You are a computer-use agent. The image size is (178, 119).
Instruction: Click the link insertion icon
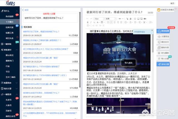click(127, 19)
